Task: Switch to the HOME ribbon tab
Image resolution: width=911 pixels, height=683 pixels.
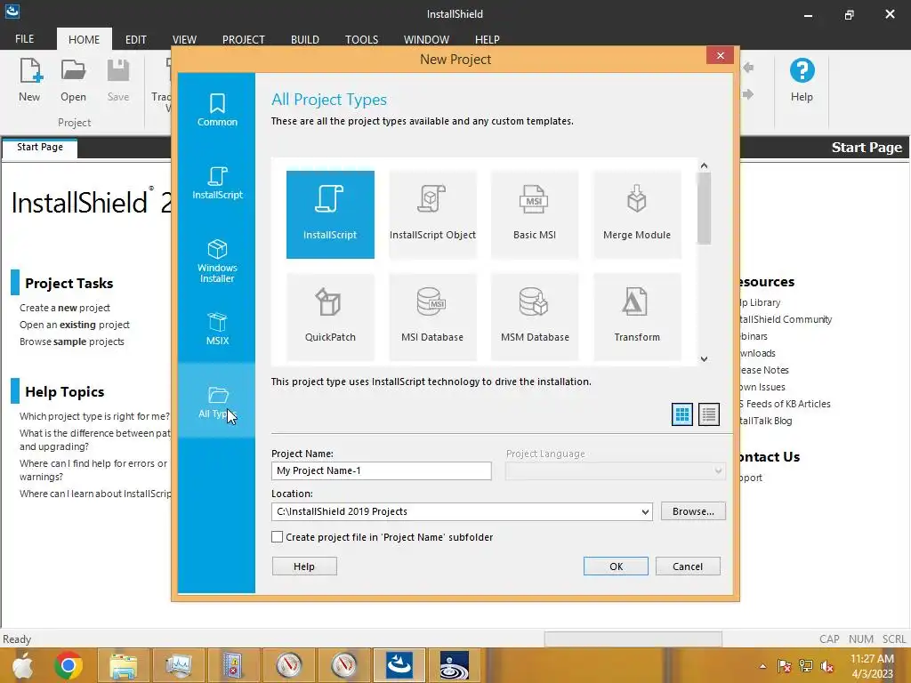Action: point(85,39)
